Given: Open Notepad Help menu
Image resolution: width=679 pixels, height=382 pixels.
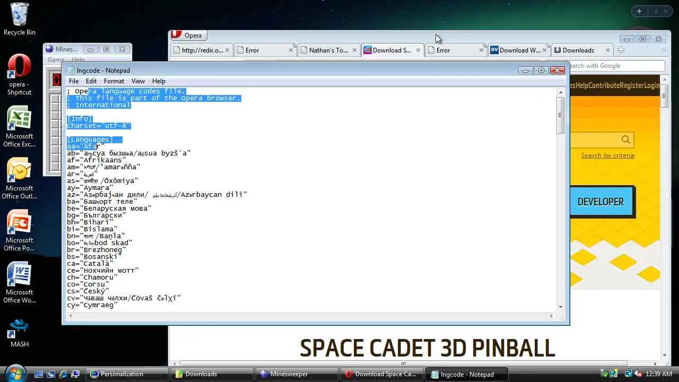Looking at the screenshot, I should [x=159, y=81].
